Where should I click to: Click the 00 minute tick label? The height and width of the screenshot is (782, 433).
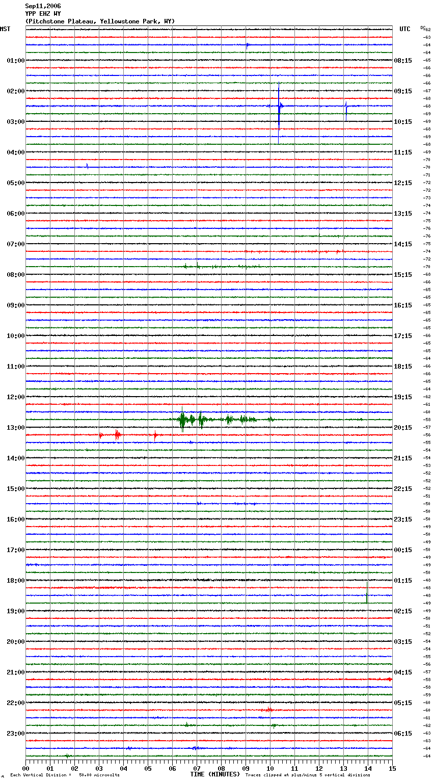[26, 768]
